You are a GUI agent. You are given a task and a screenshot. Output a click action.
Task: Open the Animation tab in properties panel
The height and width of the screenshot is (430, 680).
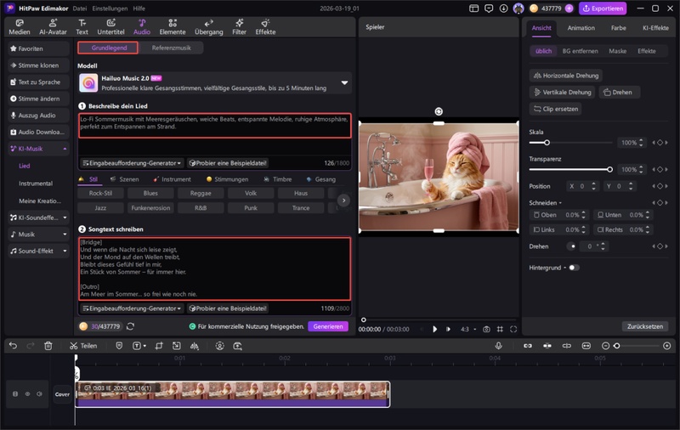click(581, 27)
